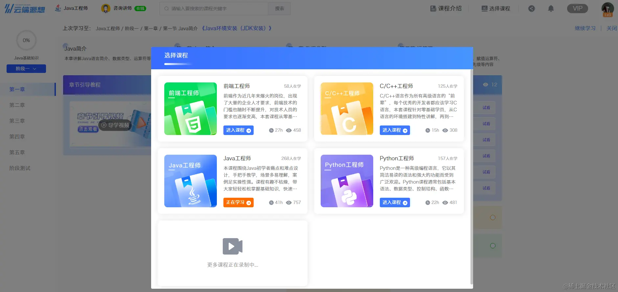
Task: Click the 前端工程师 HTML5 course thumbnail
Action: [x=191, y=109]
